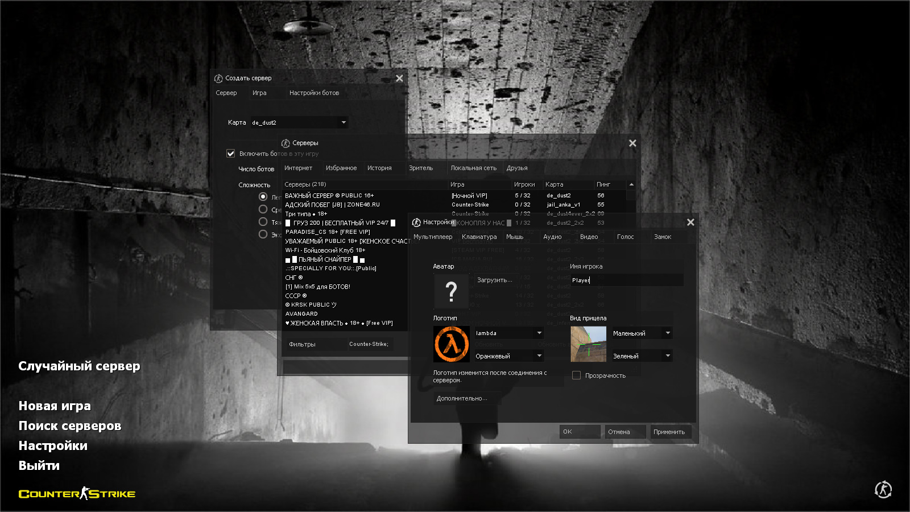Click the icon beside 'Создать сервер' title
Viewport: 910px width, 512px height.
pos(218,79)
